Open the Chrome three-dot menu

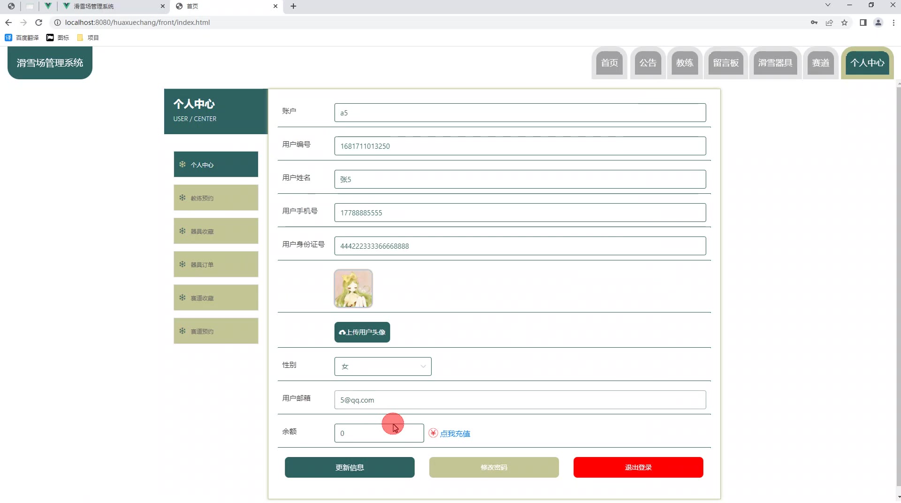[893, 23]
